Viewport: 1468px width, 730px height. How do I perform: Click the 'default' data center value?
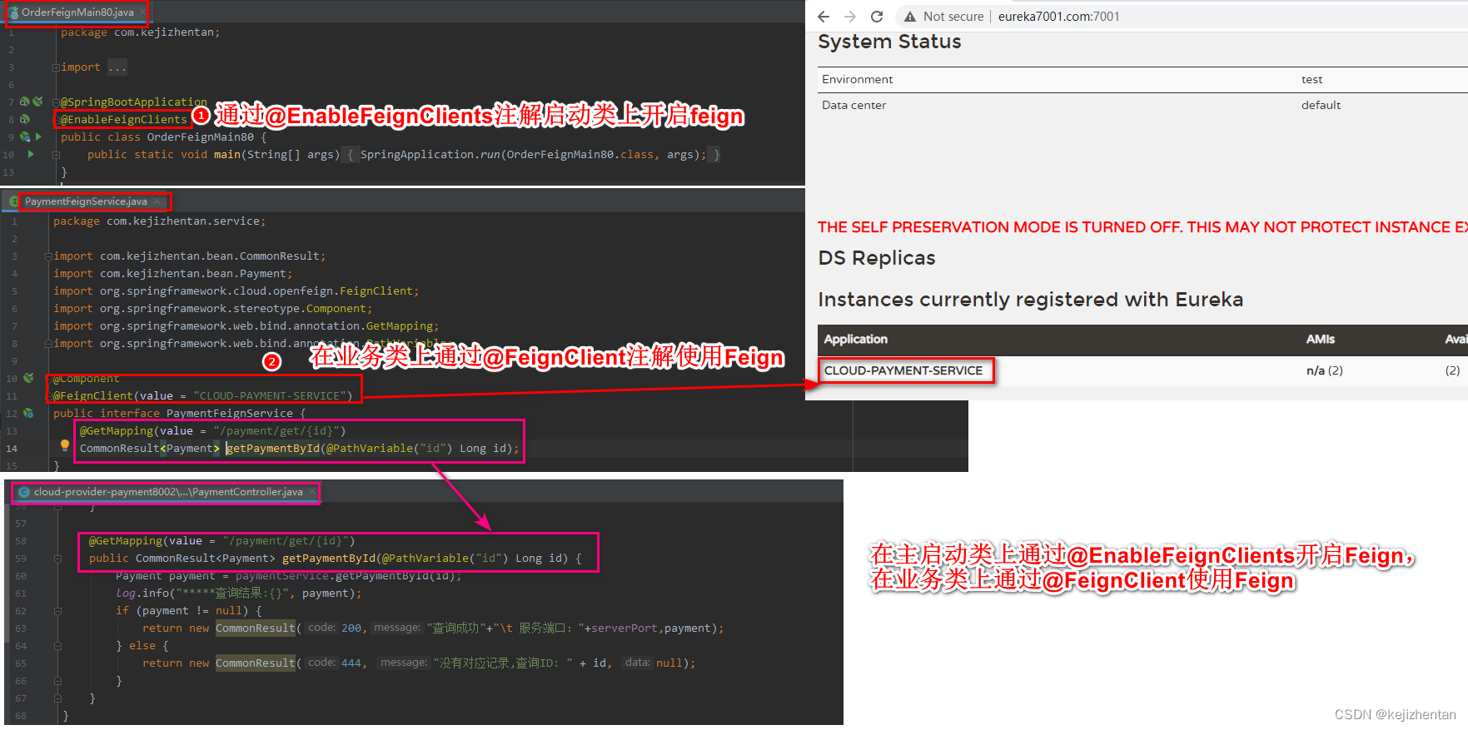(1321, 106)
